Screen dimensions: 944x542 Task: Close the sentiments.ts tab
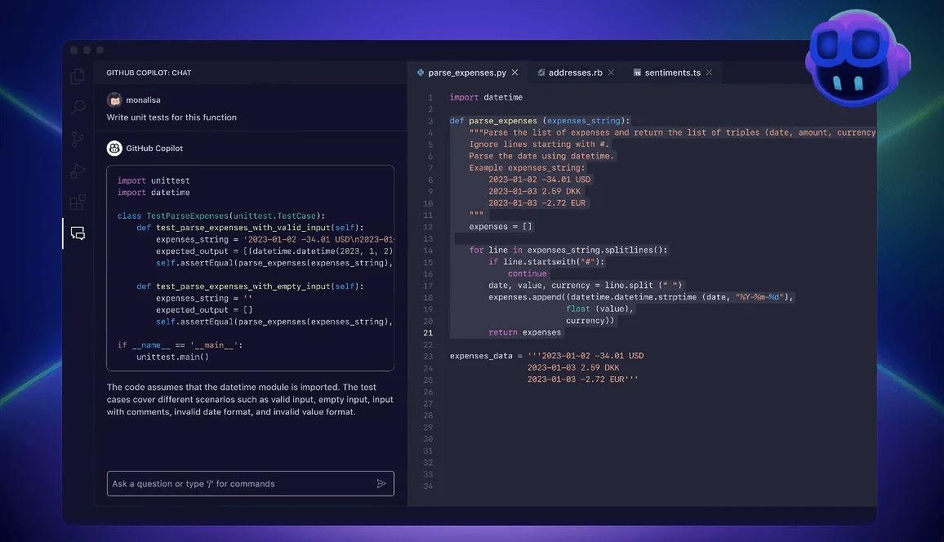pos(710,72)
